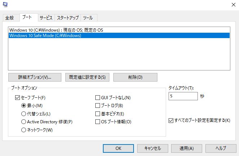Choose the 代替シェル(L) radio option
This screenshot has width=239, height=156.
point(24,114)
